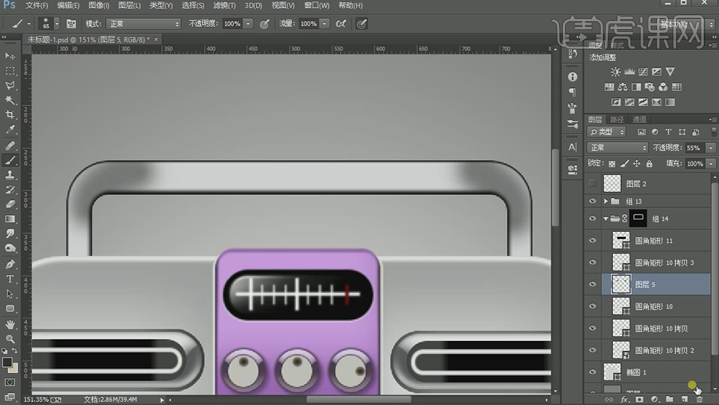The image size is (719, 405).
Task: Add a Levels adjustment
Action: coord(629,72)
